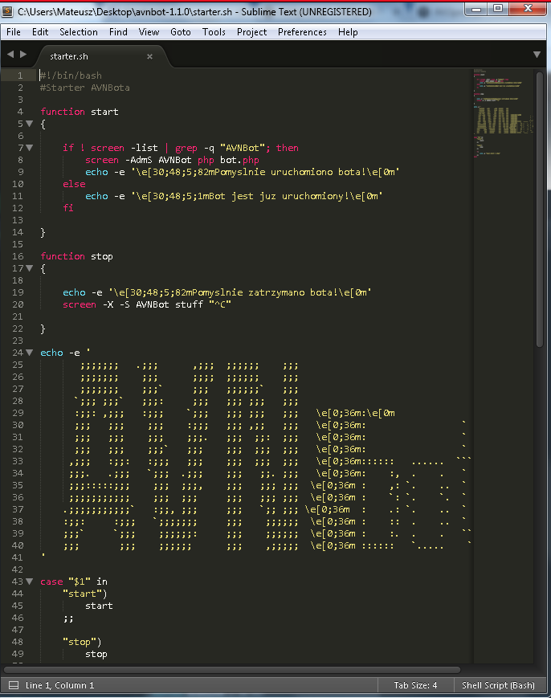The width and height of the screenshot is (551, 698).
Task: Click the Sublime Text window icon
Action: pos(7,11)
